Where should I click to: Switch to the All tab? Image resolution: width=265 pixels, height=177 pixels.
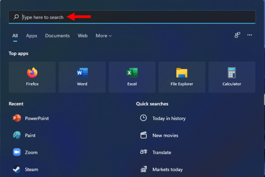click(15, 36)
